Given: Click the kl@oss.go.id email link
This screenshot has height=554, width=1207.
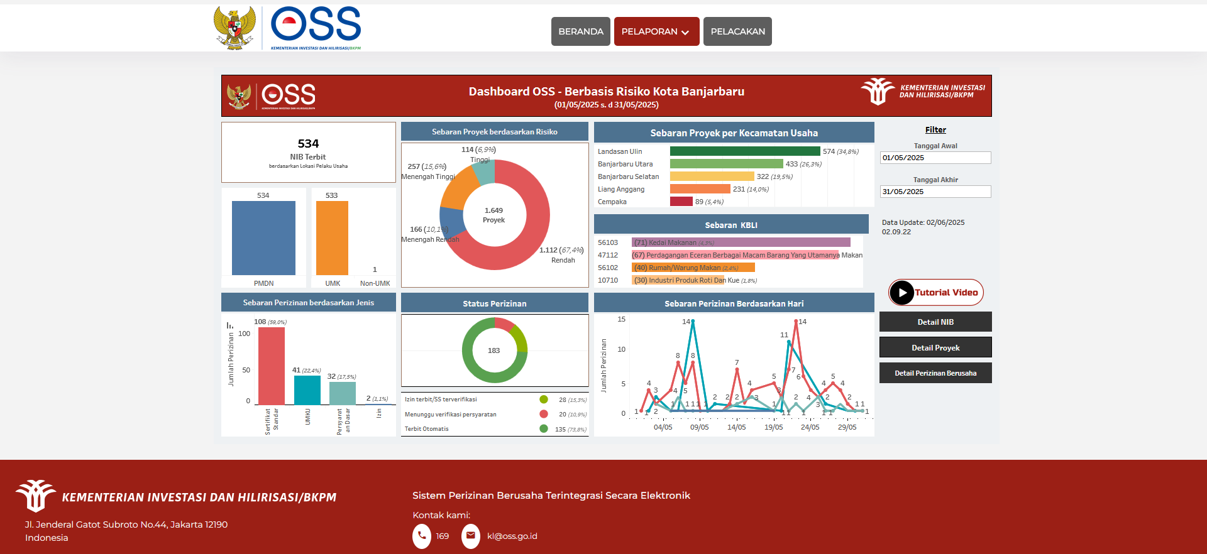Looking at the screenshot, I should click(512, 536).
